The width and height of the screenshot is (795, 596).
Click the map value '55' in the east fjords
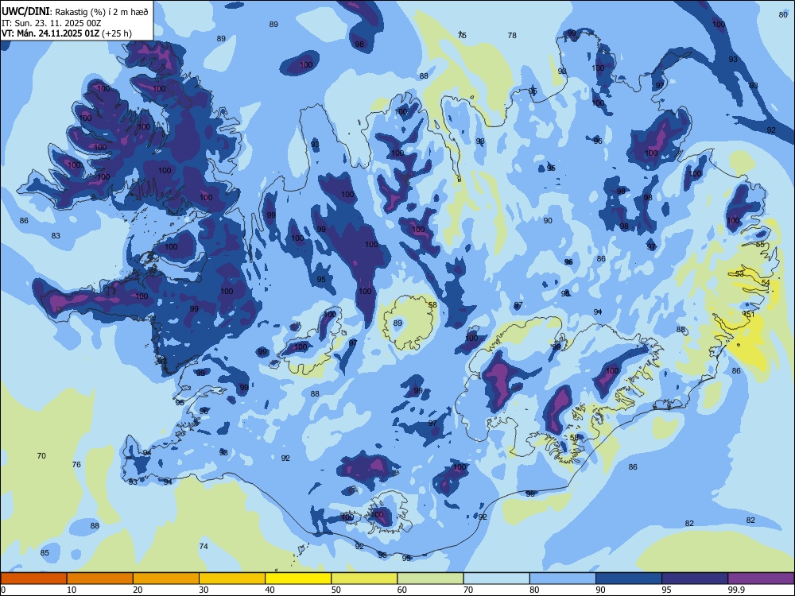760,244
